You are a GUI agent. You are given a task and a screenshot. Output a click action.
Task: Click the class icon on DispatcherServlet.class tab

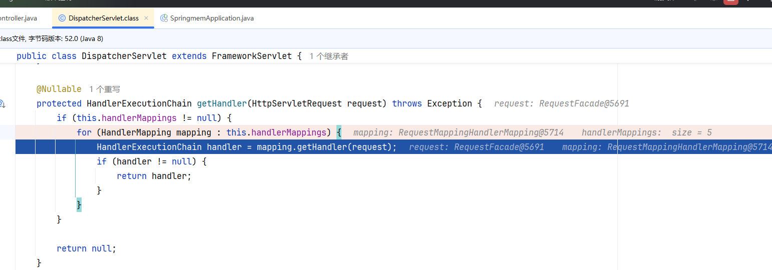pos(62,18)
